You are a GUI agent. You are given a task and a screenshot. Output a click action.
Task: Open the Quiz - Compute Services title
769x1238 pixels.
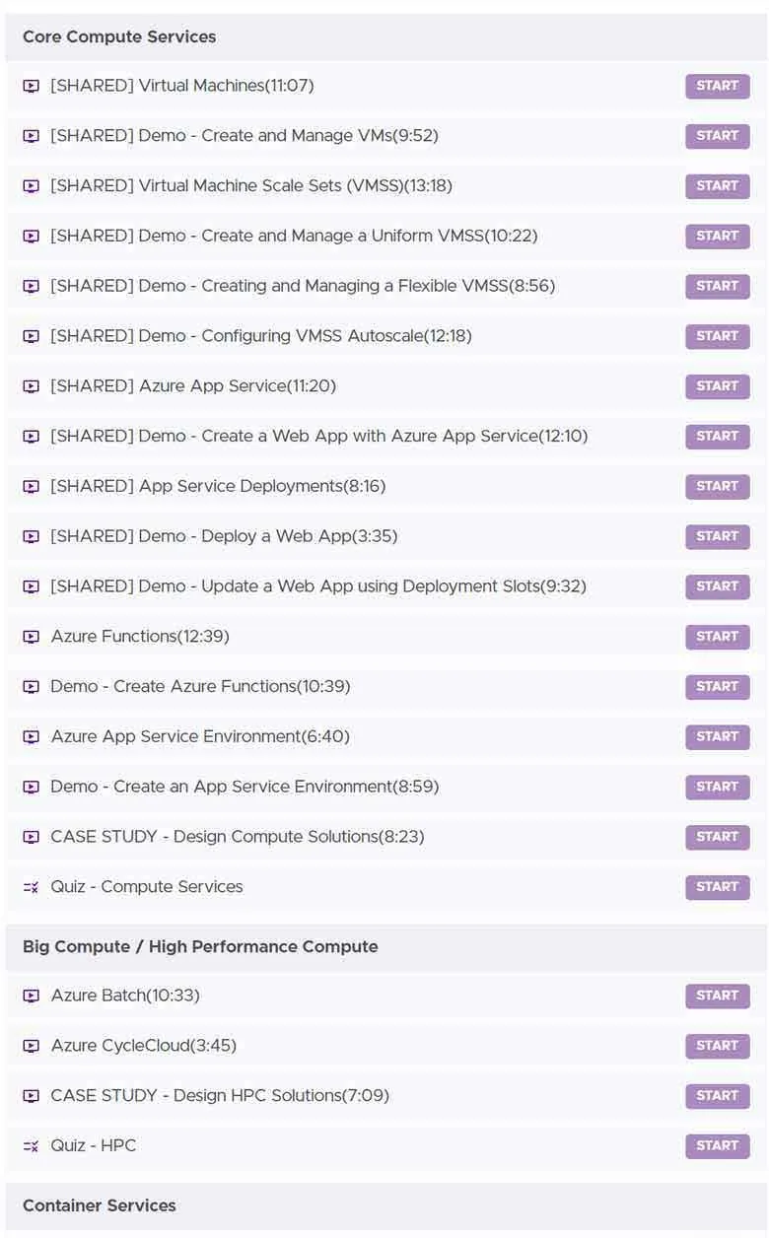point(147,888)
